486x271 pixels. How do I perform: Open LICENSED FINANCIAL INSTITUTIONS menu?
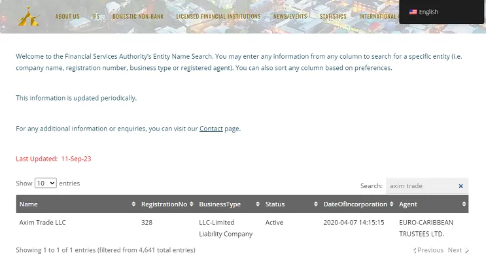coord(218,16)
